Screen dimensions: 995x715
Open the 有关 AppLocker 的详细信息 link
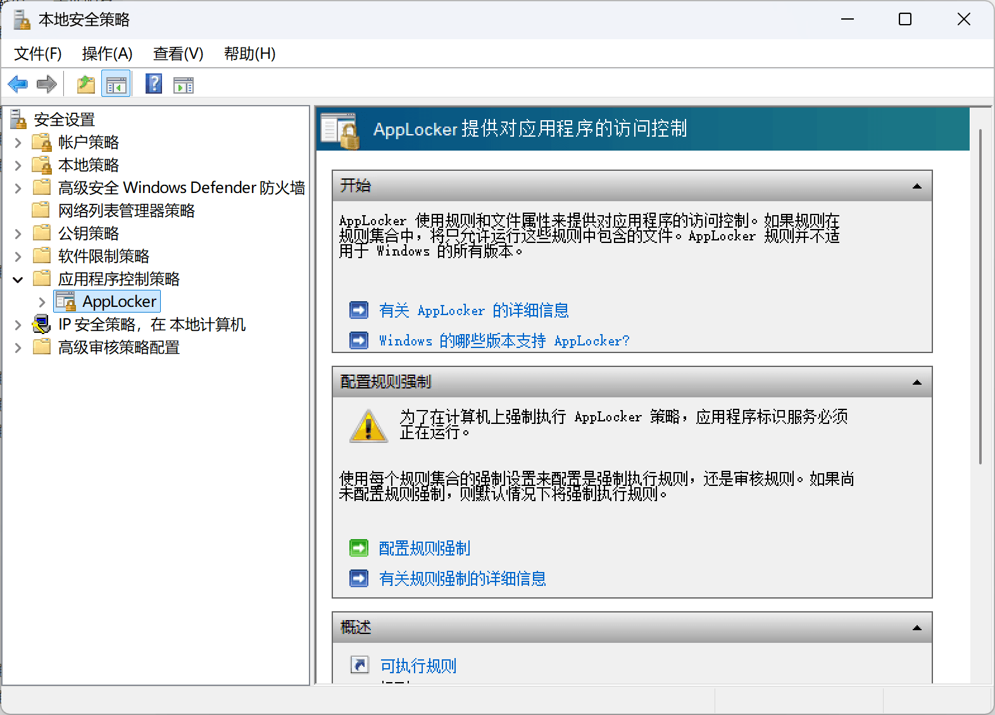click(473, 310)
